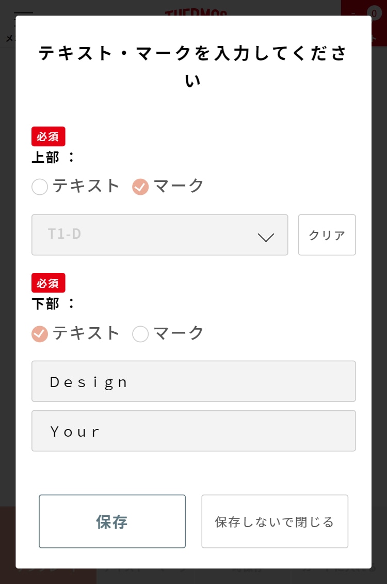387x584 pixels.
Task: Click the cart count badge showing 0
Action: [375, 13]
